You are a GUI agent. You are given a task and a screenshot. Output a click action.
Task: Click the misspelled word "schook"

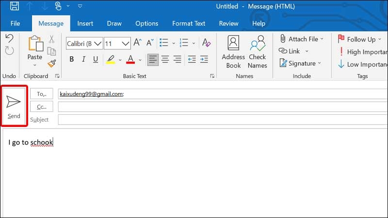[x=42, y=142]
